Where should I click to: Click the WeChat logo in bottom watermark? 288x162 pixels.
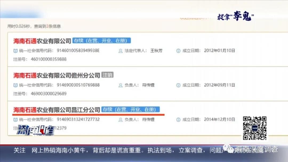(x=230, y=150)
